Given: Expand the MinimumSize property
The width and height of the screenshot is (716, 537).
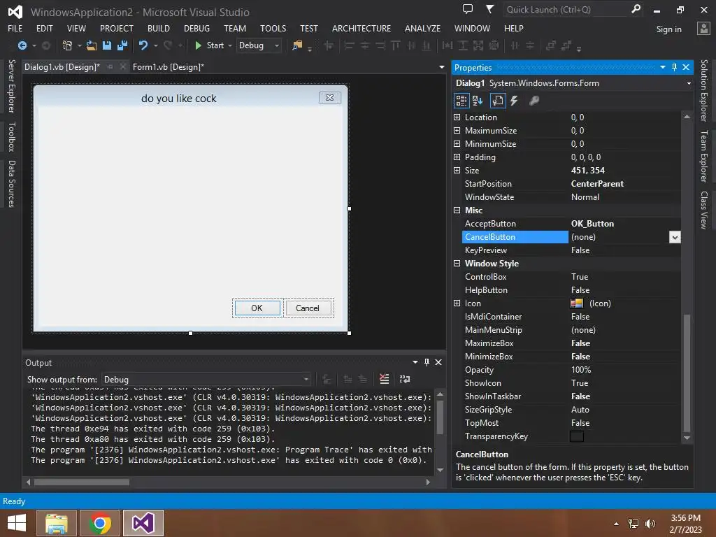Looking at the screenshot, I should [457, 143].
